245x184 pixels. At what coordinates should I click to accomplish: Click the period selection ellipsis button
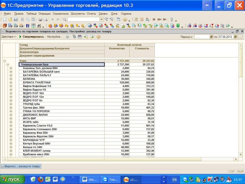coord(240,37)
